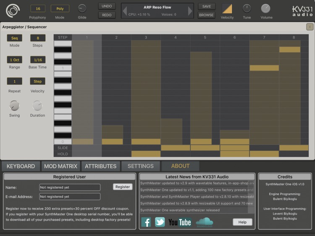Open news 'SynthMaster One updated to v1.1' item

194,190
